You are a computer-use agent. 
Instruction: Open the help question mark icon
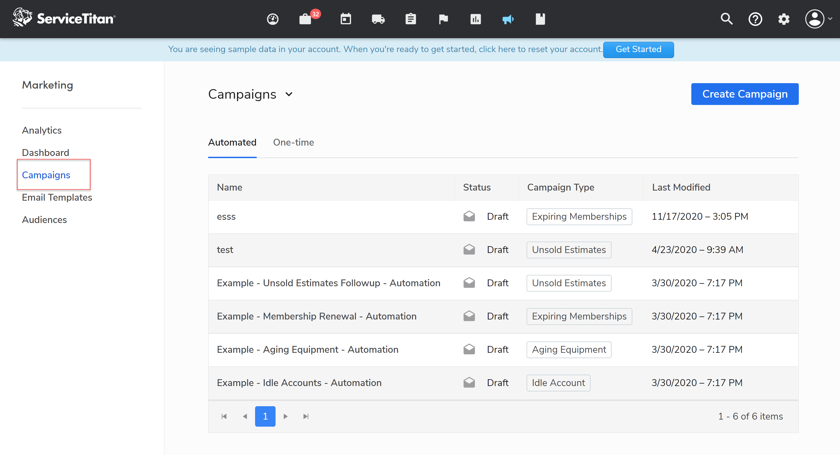click(755, 19)
